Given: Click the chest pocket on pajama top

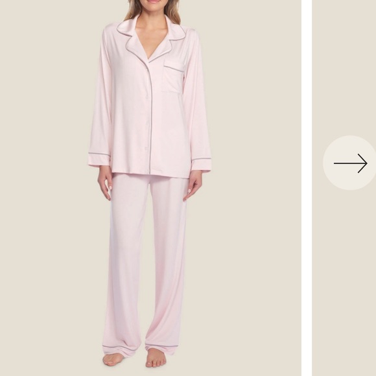Looking at the screenshot, I should pos(173,76).
